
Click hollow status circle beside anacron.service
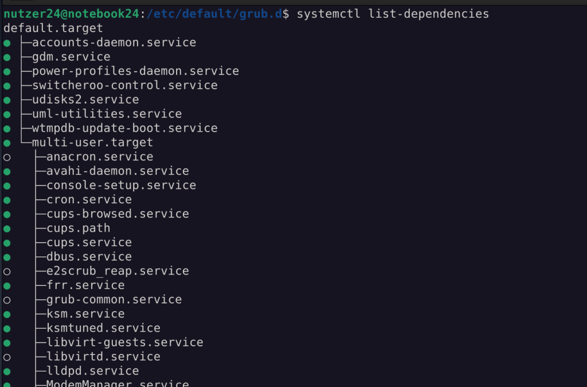tap(7, 157)
